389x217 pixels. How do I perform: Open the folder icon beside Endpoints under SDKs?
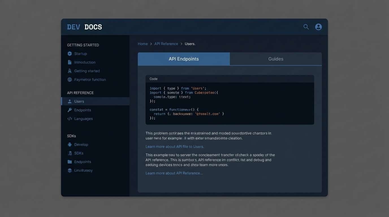pyautogui.click(x=69, y=162)
